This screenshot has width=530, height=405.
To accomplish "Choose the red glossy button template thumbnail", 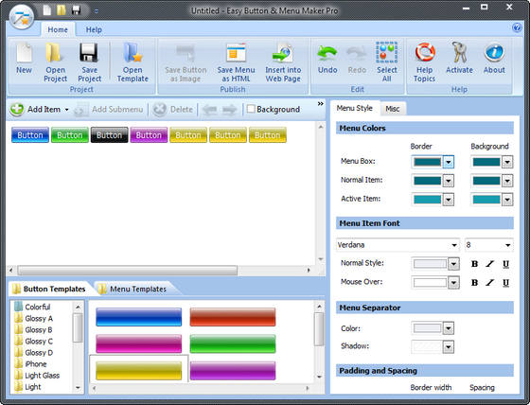I will pos(233,317).
